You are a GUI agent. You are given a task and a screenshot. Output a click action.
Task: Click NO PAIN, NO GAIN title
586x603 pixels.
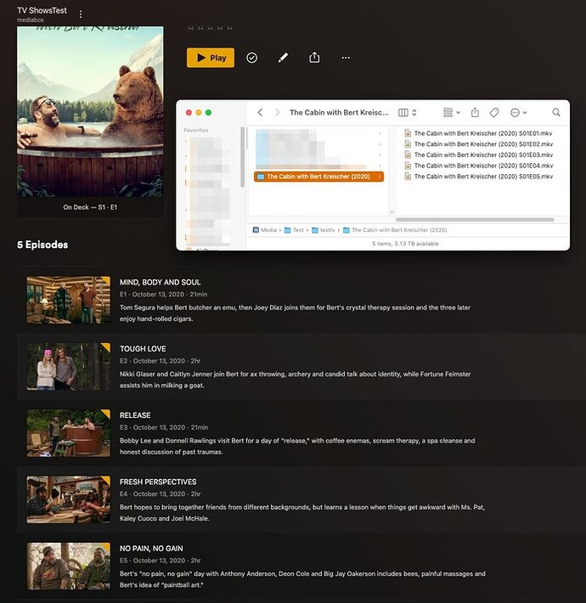[x=151, y=549]
